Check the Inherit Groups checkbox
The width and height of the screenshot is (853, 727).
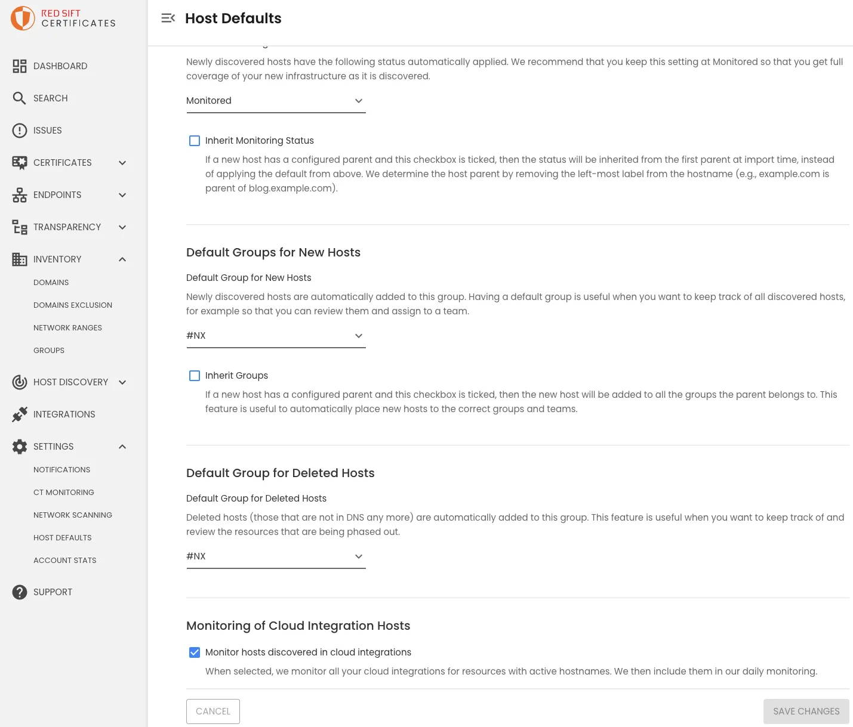(x=195, y=376)
